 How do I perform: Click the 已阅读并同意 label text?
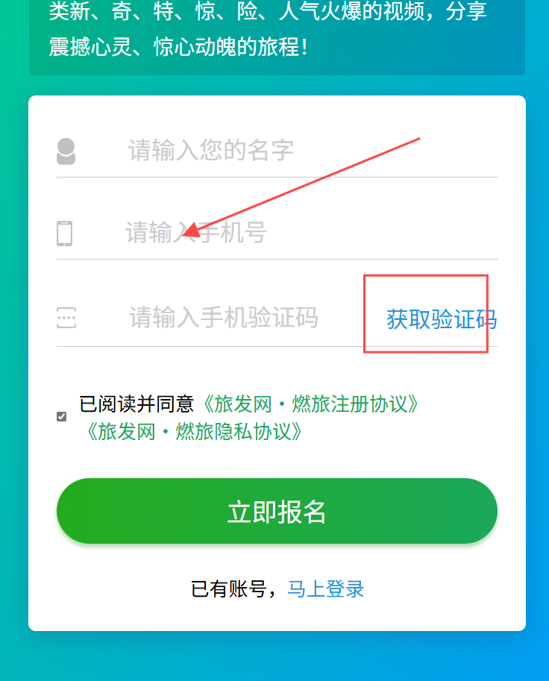[137, 404]
